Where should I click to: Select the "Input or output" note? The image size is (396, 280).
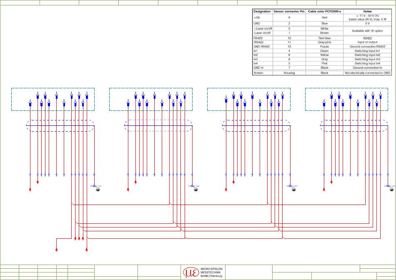click(368, 42)
